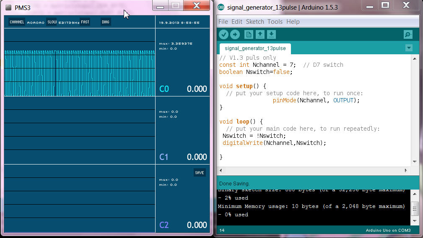Open the Sketch menu
This screenshot has height=238, width=423.
point(255,22)
